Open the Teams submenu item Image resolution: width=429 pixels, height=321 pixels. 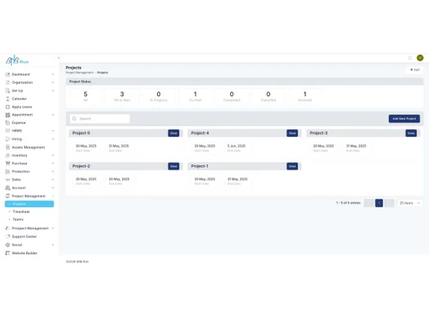coord(18,219)
